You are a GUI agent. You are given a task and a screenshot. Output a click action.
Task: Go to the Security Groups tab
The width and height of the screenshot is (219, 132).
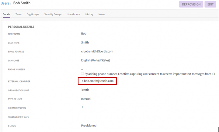[x=53, y=14]
